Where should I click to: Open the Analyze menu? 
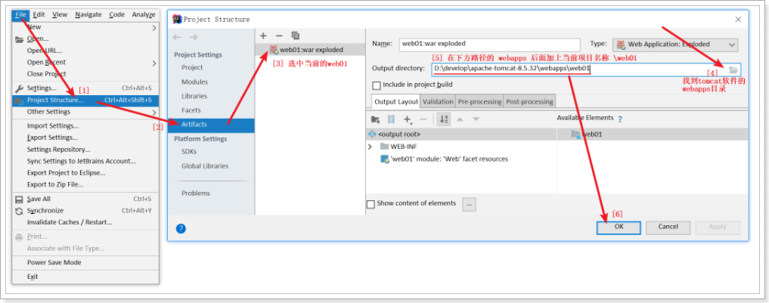tap(143, 14)
